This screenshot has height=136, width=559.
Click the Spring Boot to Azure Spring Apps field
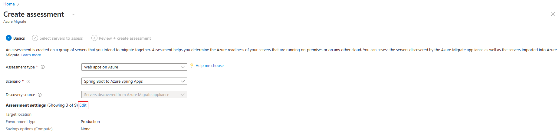point(134,81)
